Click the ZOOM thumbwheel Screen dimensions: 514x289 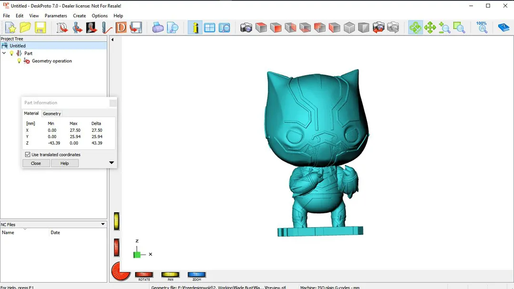coord(197,275)
